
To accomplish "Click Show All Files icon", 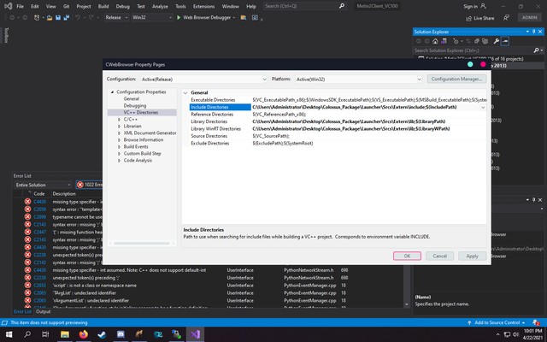I will (485, 41).
